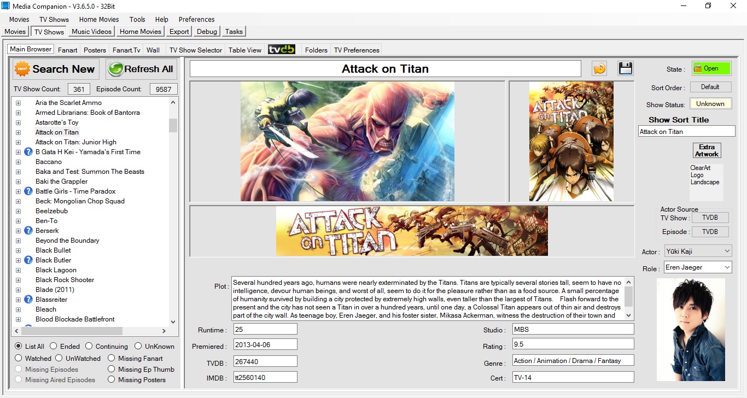This screenshot has height=398, width=747.
Task: Click the Attack on Titan banner image
Action: click(x=412, y=231)
